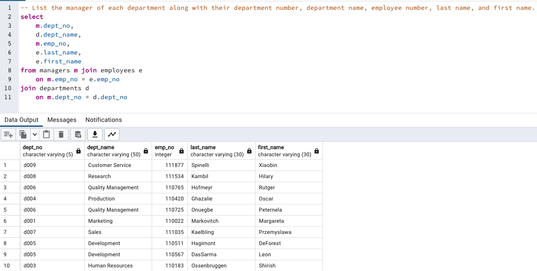This screenshot has height=271, width=537.
Task: Select the Data Output tab
Action: pyautogui.click(x=21, y=120)
